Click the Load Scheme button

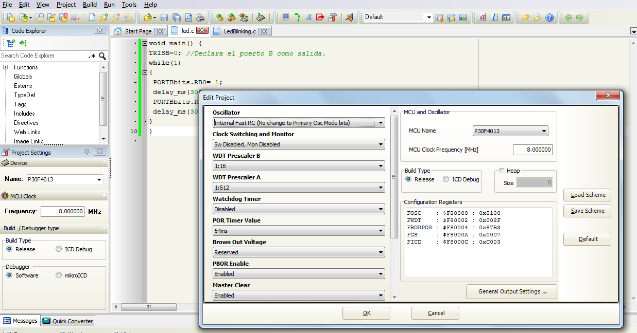pyautogui.click(x=588, y=195)
